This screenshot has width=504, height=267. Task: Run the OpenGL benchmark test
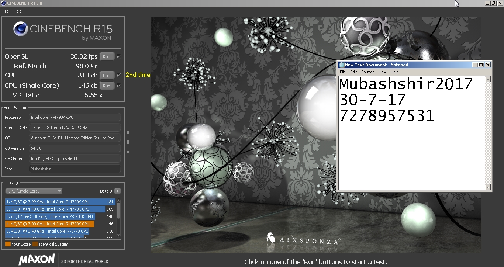click(x=107, y=57)
